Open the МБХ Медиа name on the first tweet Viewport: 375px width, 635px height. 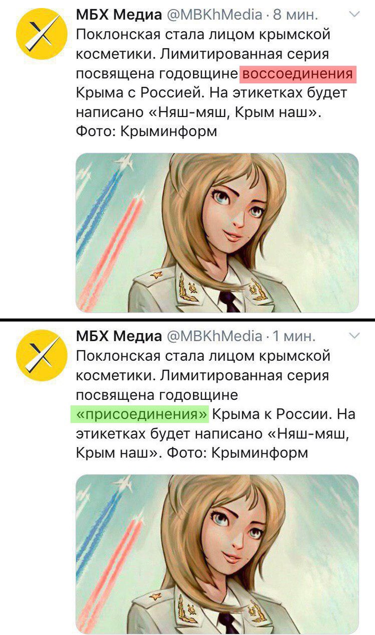click(119, 15)
